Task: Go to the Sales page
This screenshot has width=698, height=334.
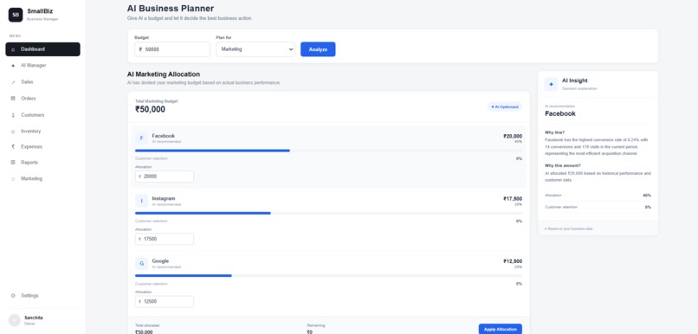Action: pyautogui.click(x=42, y=82)
